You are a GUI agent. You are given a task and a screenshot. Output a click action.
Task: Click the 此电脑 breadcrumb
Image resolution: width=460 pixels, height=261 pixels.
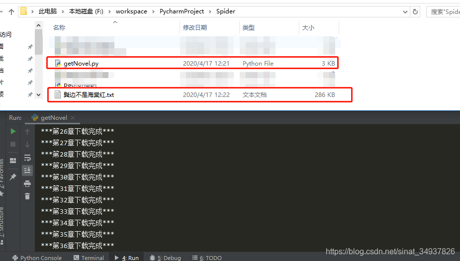click(x=48, y=11)
